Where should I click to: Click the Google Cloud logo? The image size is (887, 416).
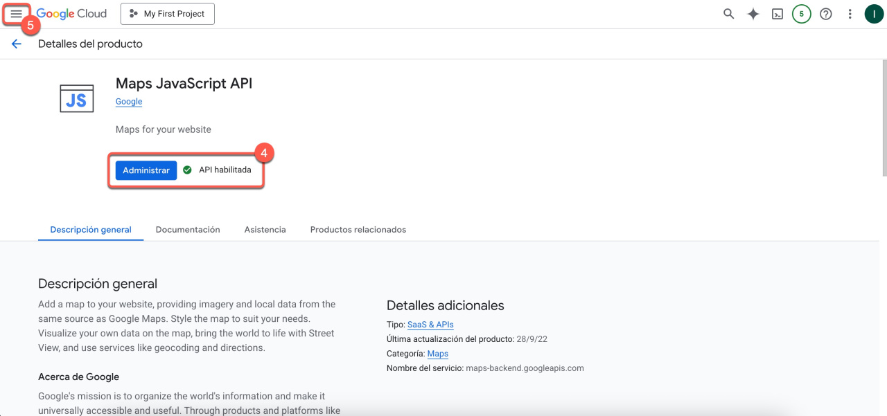point(71,14)
